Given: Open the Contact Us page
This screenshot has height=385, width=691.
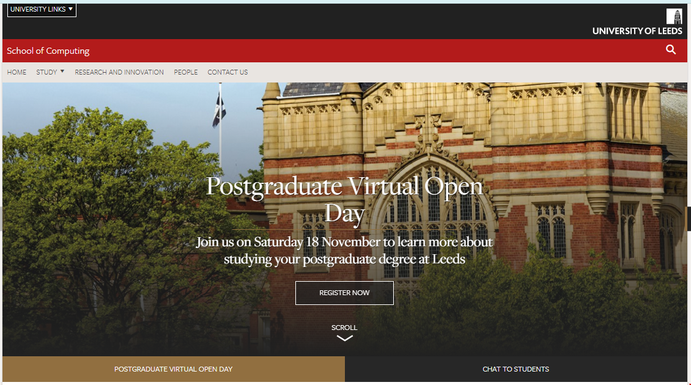Looking at the screenshot, I should click(228, 72).
